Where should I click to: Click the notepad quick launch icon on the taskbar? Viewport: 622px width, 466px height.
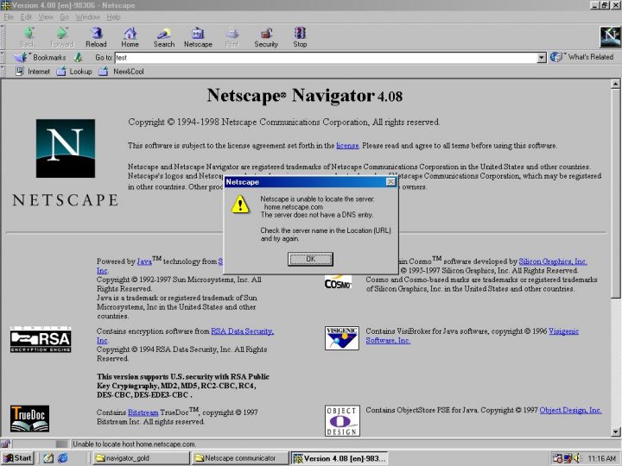point(48,458)
